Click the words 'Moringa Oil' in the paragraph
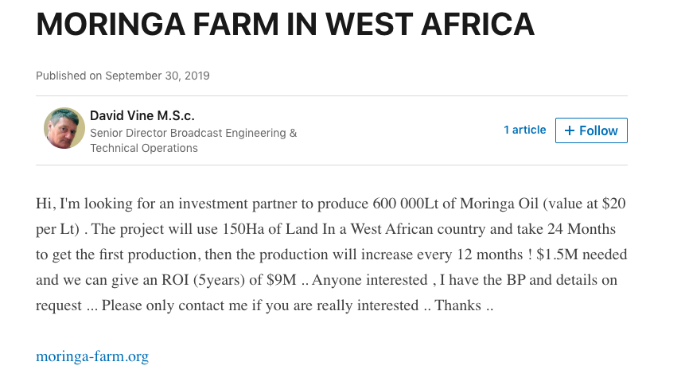 (x=499, y=204)
